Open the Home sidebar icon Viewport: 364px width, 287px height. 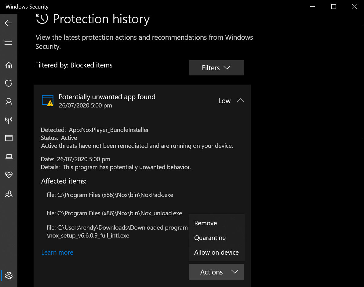pyautogui.click(x=9, y=65)
